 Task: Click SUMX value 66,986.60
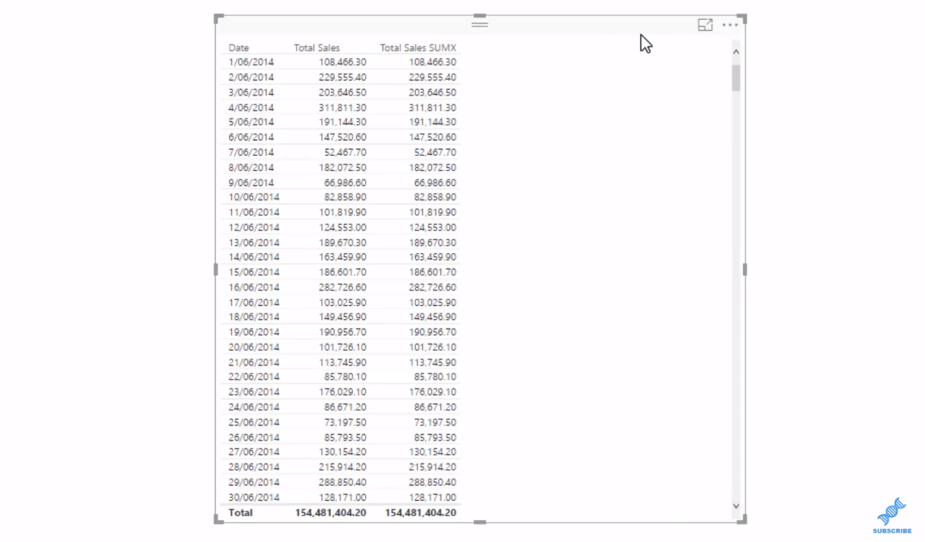(435, 182)
